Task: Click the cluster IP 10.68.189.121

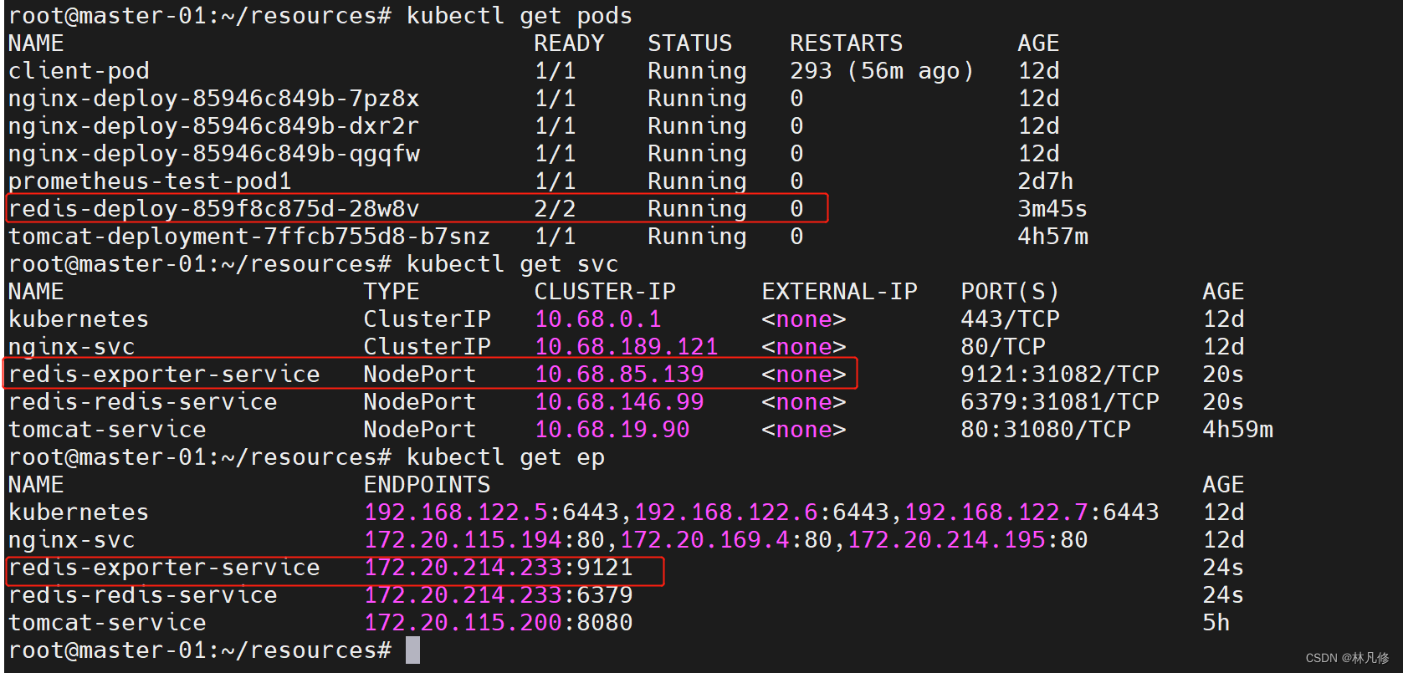Action: tap(626, 347)
